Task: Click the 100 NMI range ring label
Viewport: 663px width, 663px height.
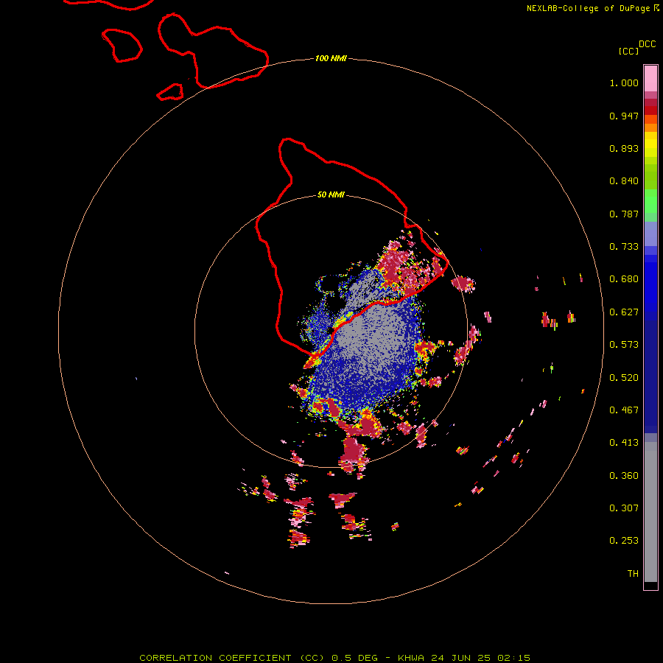Action: point(331,58)
